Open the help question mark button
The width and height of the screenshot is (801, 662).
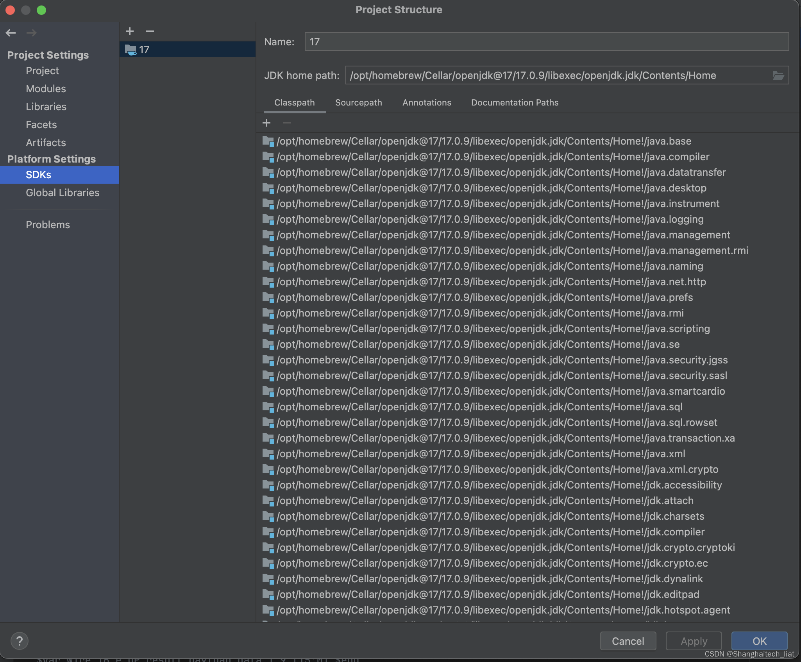pyautogui.click(x=19, y=641)
